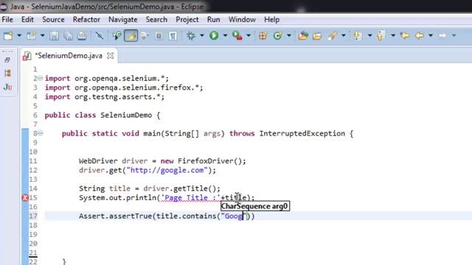Click "org.testng.asserts.*" import on line 4
472x265 pixels.
click(117, 96)
